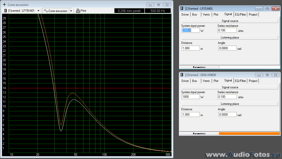
Task: Click the 0.286 mm peak readout
Action: [129, 11]
